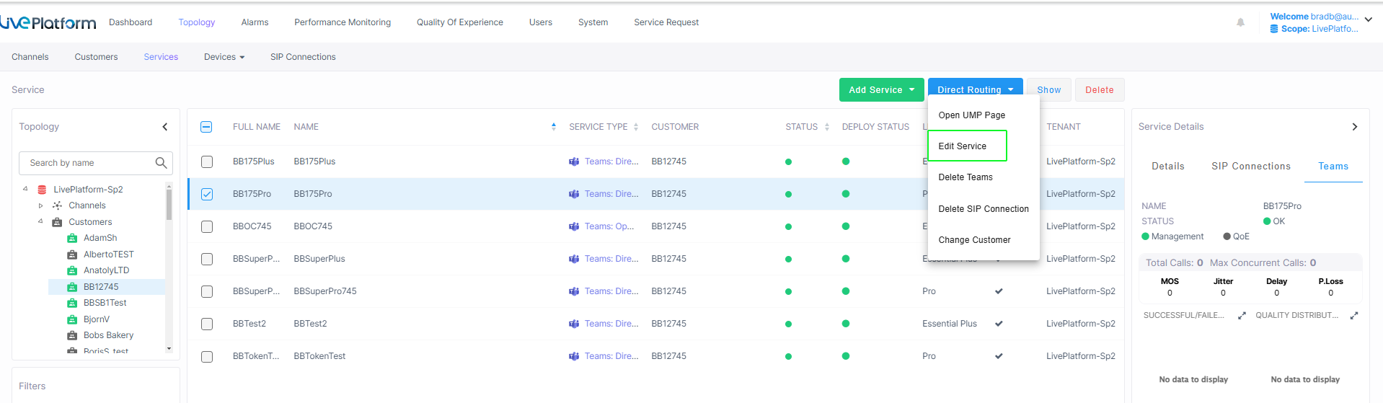The height and width of the screenshot is (403, 1383).
Task: Click the green deploy status dot for BBTokenTest
Action: click(846, 356)
